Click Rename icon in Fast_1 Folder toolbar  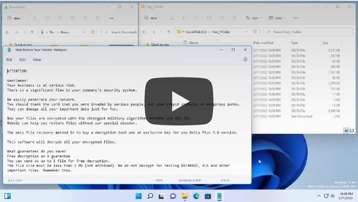click(x=209, y=18)
